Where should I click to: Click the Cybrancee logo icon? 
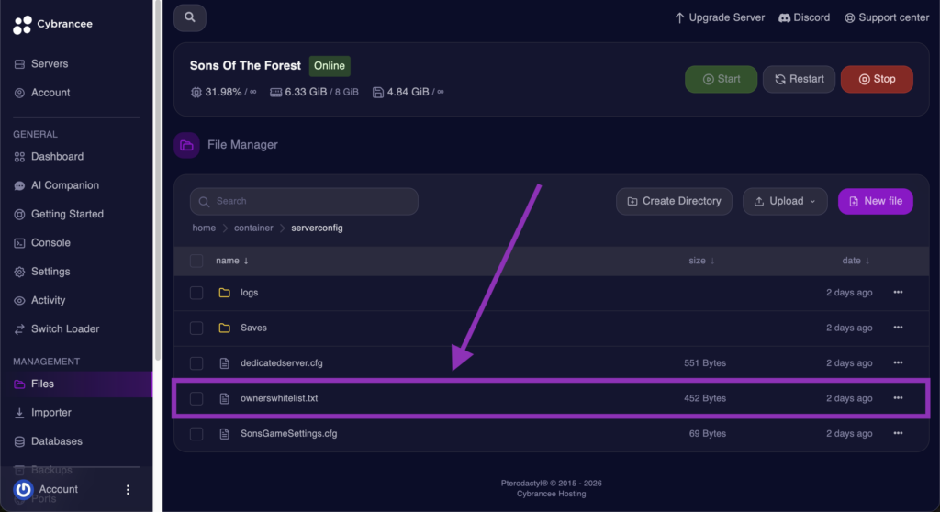tap(22, 25)
